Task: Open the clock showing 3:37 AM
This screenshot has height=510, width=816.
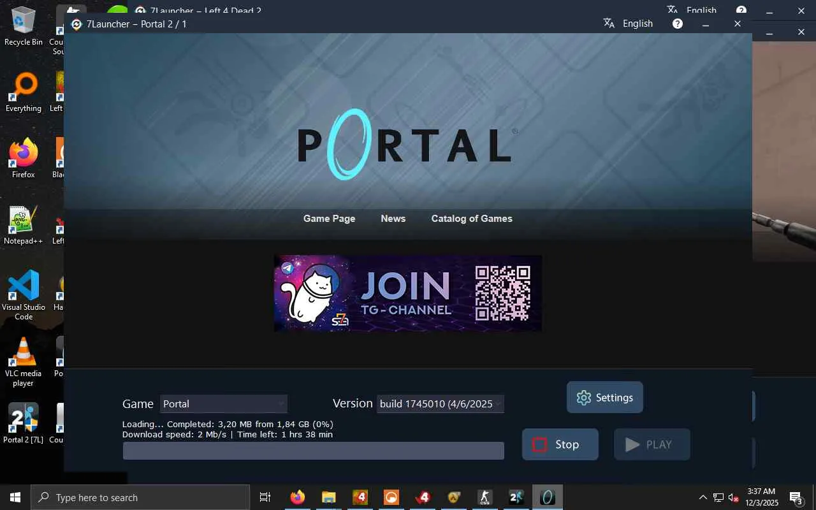Action: pyautogui.click(x=761, y=497)
